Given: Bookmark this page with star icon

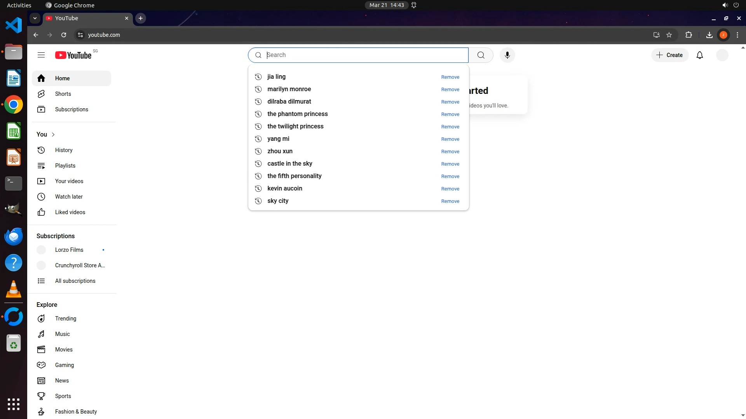Looking at the screenshot, I should pos(669,35).
